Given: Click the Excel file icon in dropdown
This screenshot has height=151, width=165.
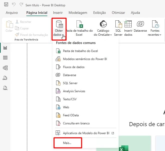Looking at the screenshot, I should click(x=58, y=51).
